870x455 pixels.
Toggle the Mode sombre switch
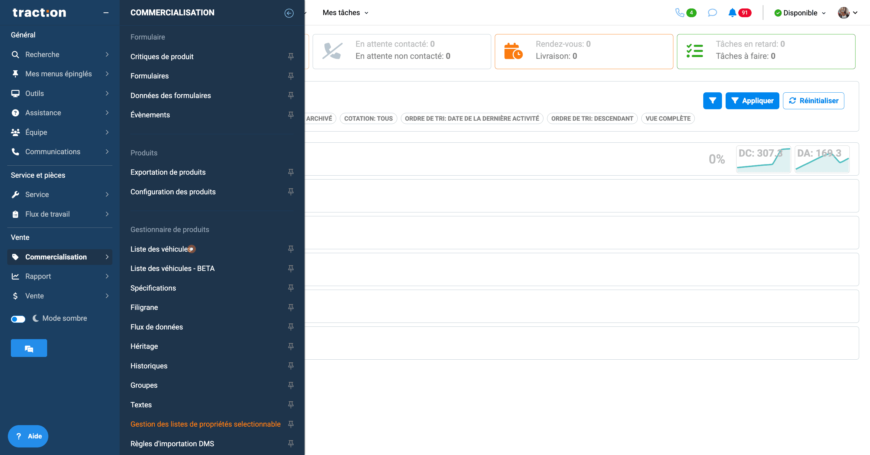(x=18, y=319)
